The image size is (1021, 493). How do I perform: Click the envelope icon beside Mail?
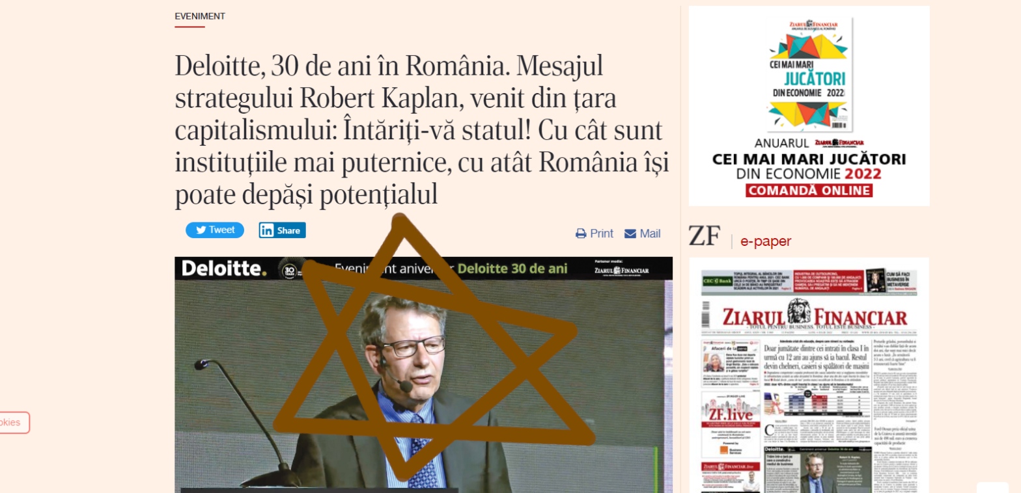pos(630,233)
